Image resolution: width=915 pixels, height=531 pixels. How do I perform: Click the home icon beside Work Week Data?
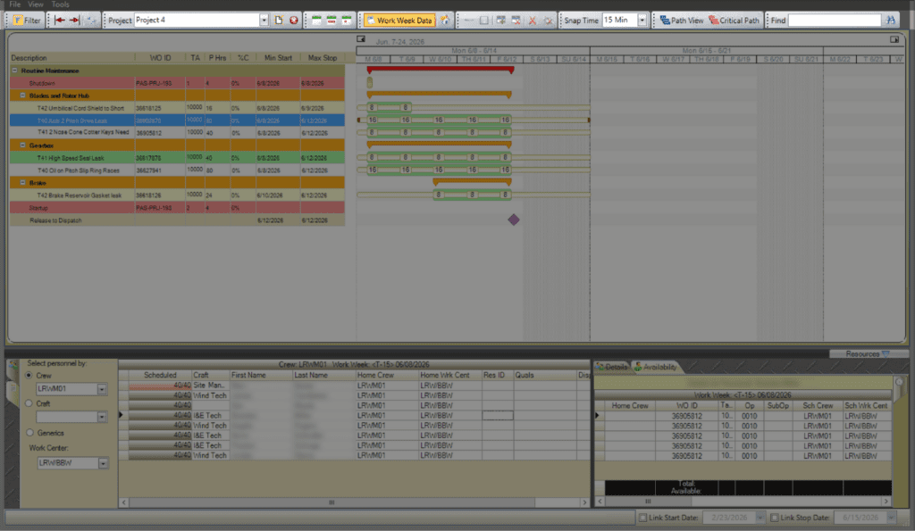coord(445,20)
